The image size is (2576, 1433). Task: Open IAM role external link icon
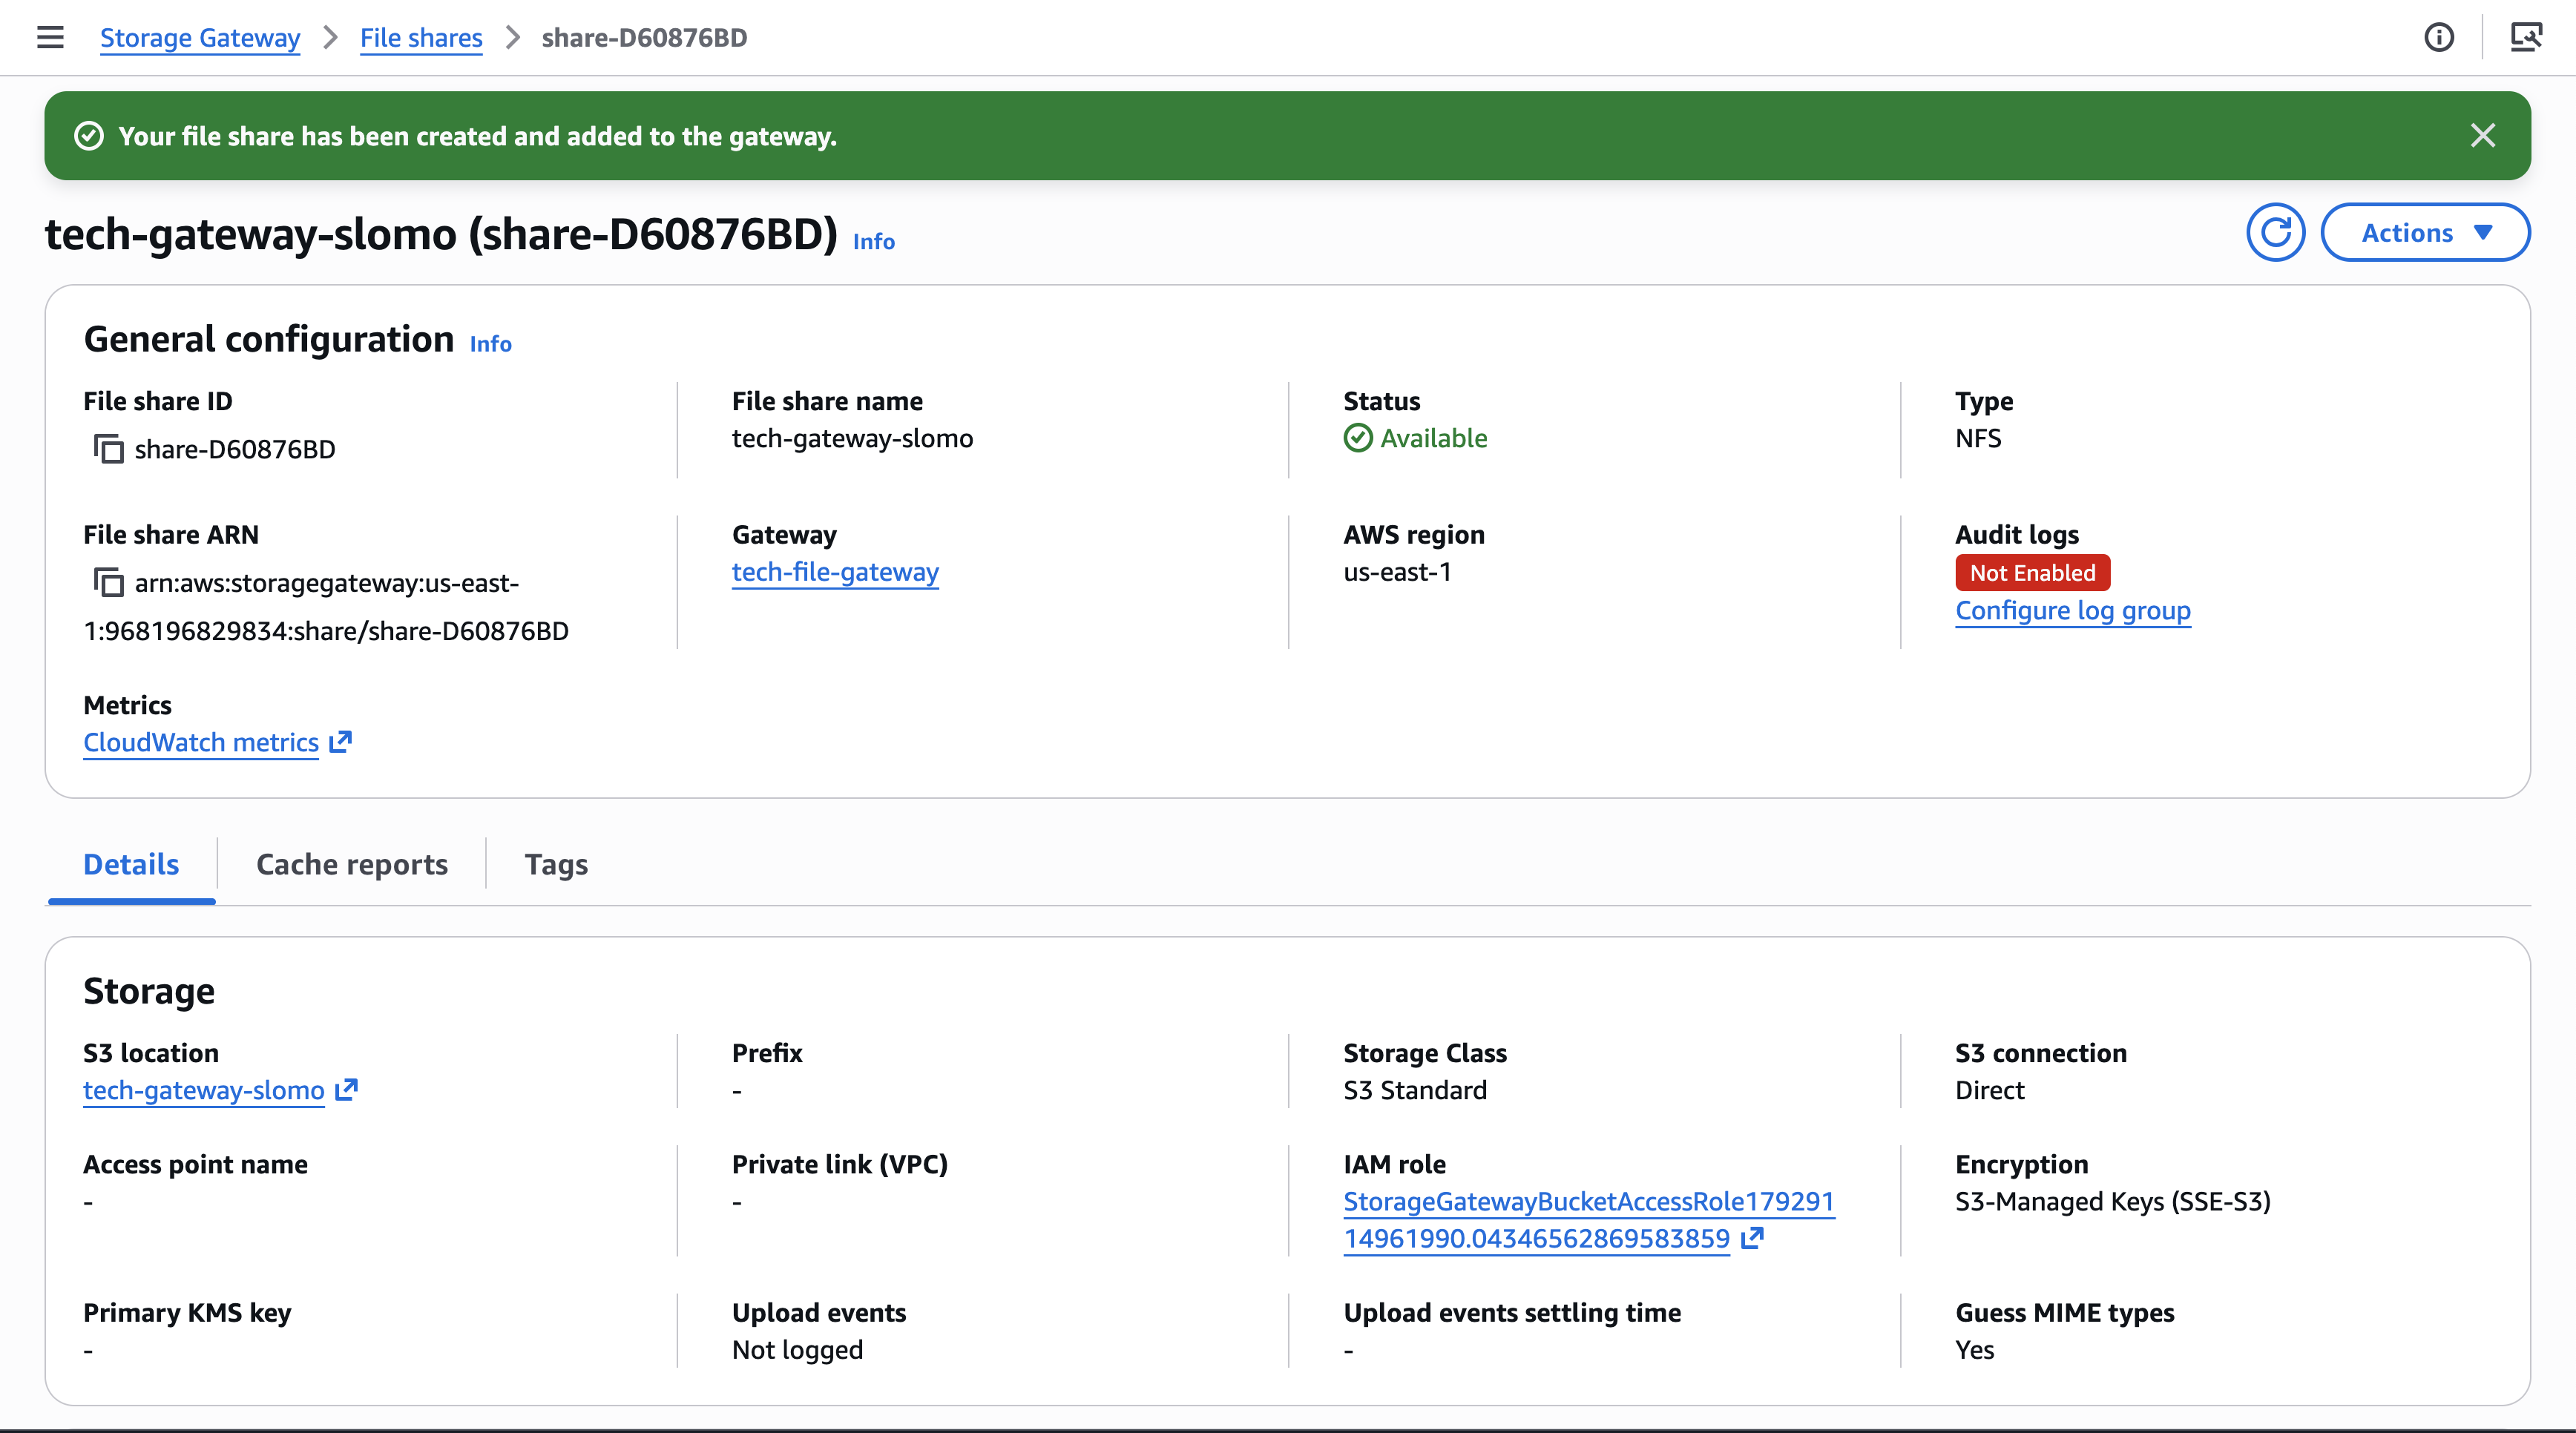[1752, 1238]
